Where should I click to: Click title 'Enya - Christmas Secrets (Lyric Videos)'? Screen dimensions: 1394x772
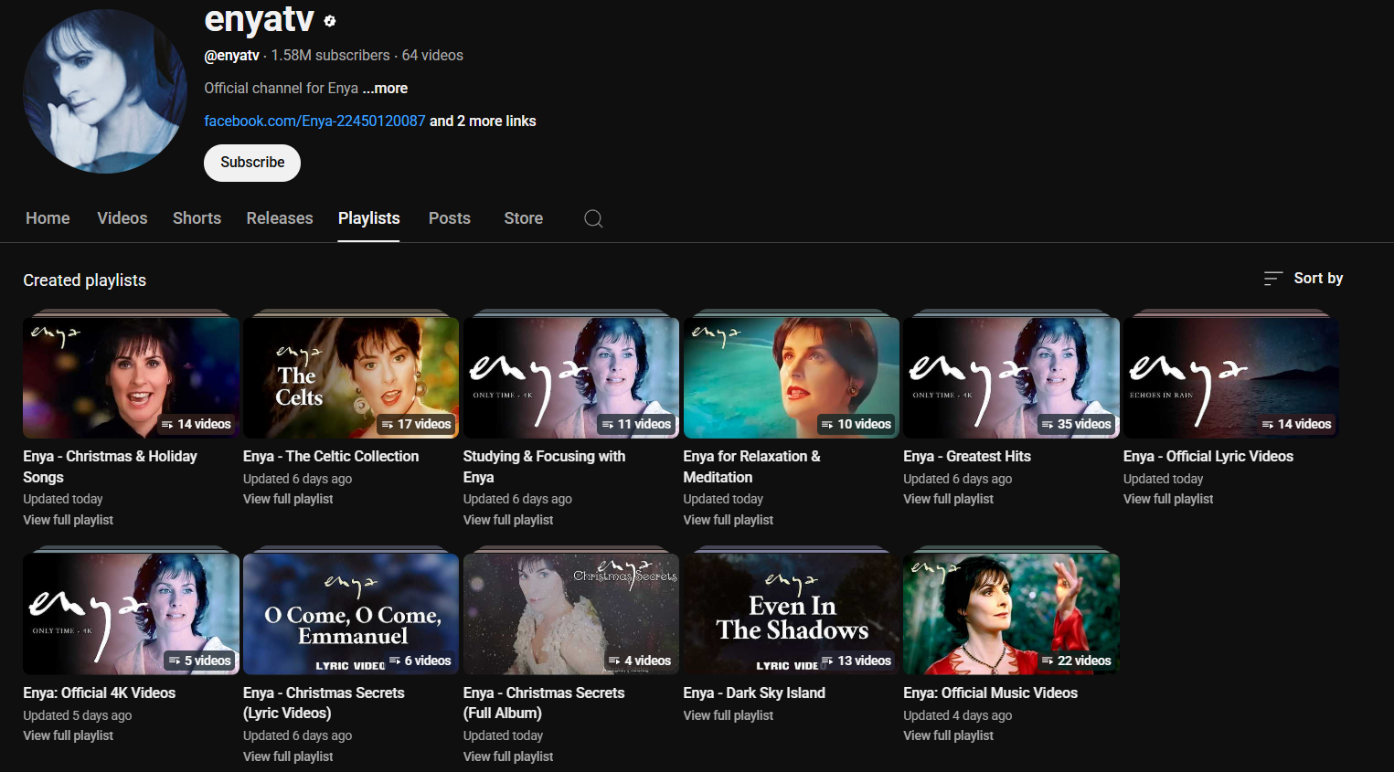(324, 703)
